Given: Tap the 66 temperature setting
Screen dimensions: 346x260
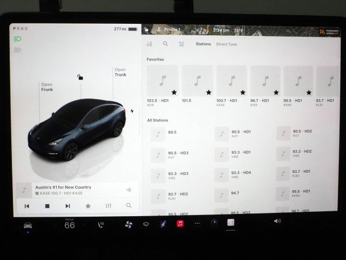Looking at the screenshot, I should coord(70,225).
